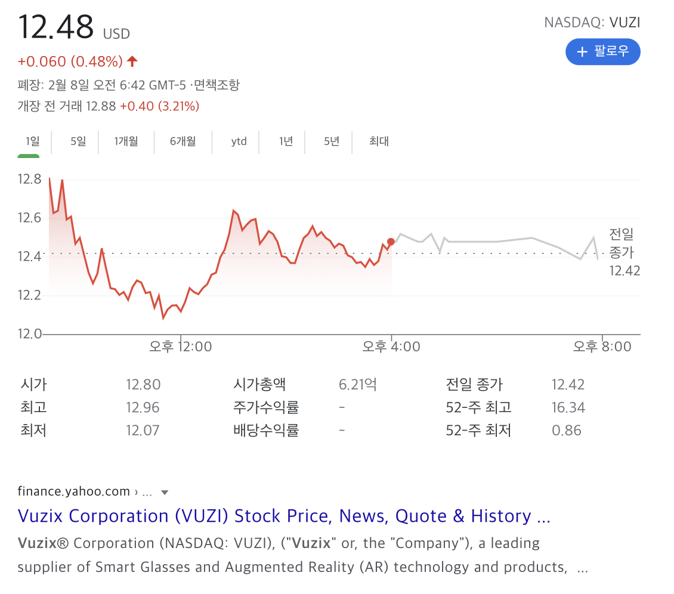Click the finance.yahoo.com URL breadcrumb
This screenshot has width=674, height=594.
(x=74, y=491)
